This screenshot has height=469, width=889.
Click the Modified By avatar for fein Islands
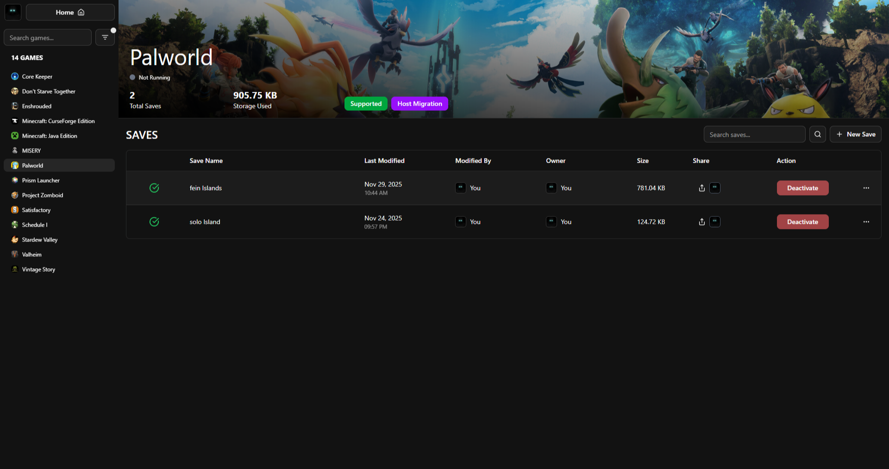pyautogui.click(x=461, y=188)
